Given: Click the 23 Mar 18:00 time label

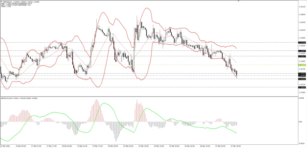Looking at the screenshot, I should point(144,146).
